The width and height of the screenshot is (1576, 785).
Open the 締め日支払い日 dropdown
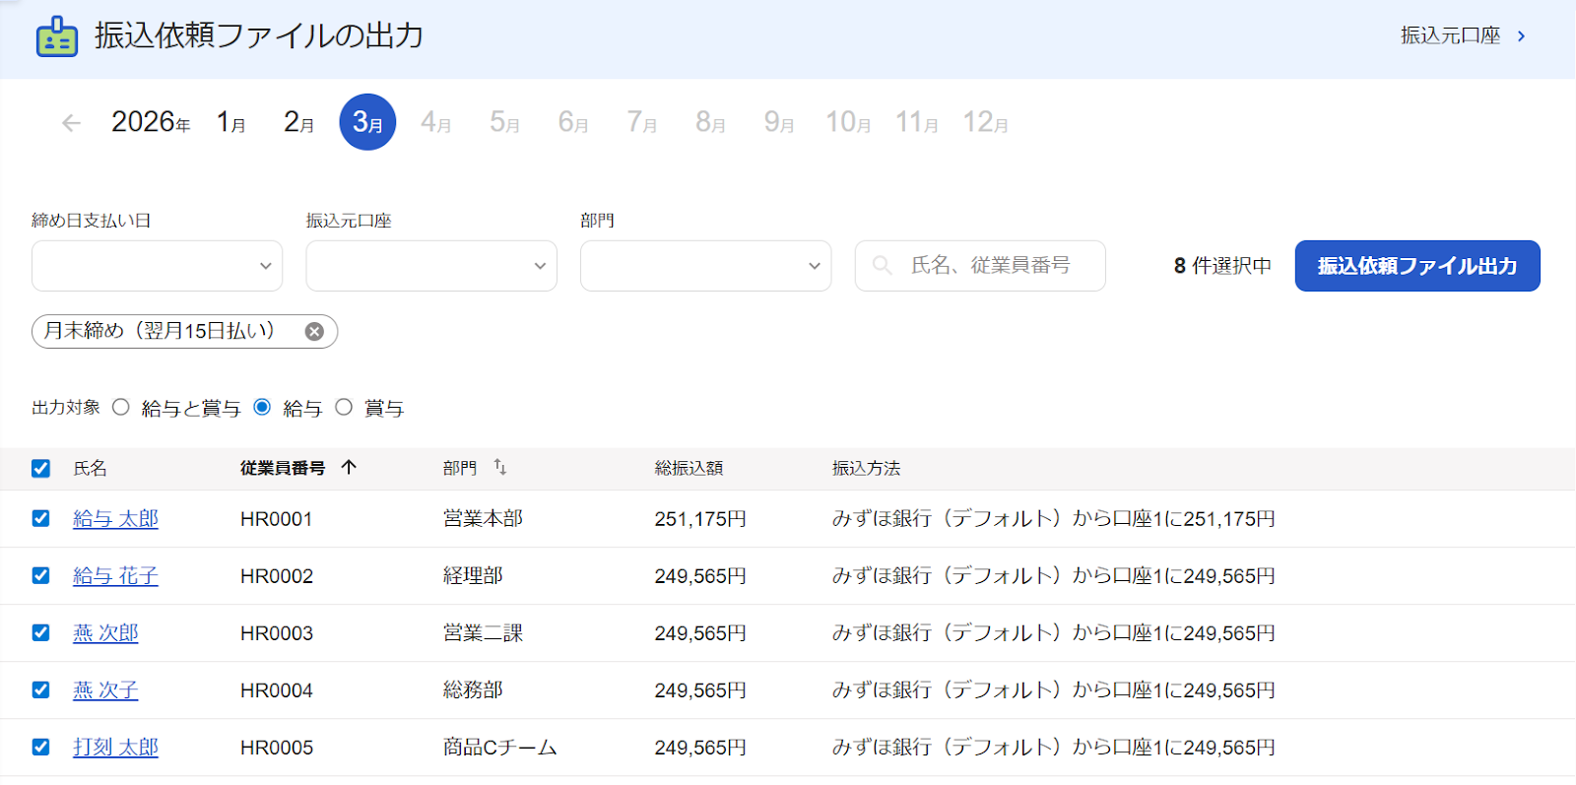pyautogui.click(x=157, y=266)
